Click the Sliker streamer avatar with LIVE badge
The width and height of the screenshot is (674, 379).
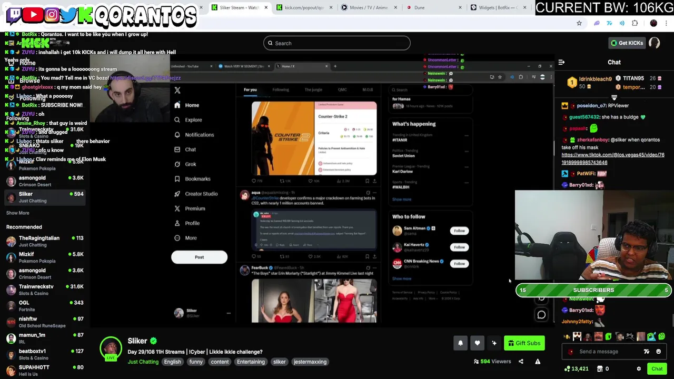click(111, 349)
